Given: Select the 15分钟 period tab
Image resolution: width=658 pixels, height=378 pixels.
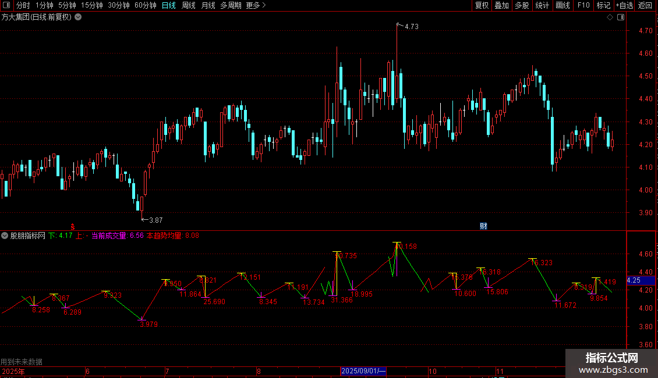Looking at the screenshot, I should (92, 5).
